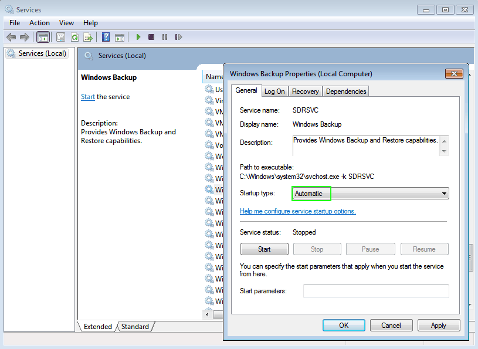
Task: Click the Pause Service toolbar icon
Action: coord(165,37)
